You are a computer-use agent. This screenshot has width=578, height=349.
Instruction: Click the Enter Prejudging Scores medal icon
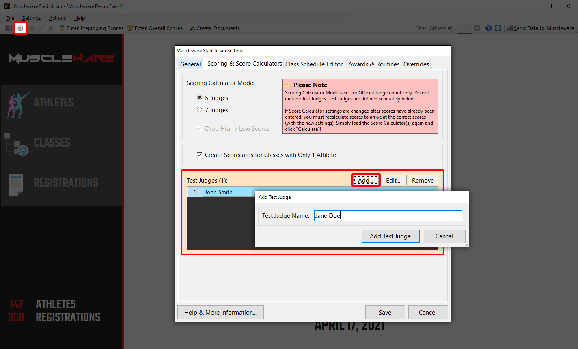click(62, 28)
